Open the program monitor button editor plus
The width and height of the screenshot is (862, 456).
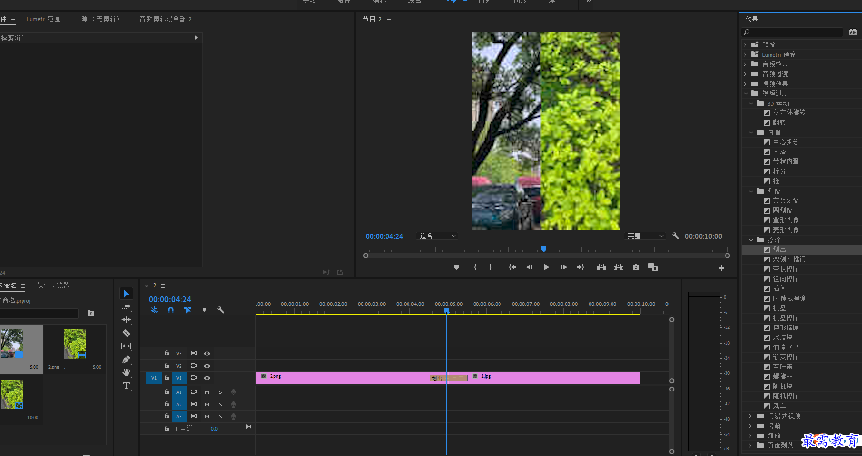pos(721,268)
